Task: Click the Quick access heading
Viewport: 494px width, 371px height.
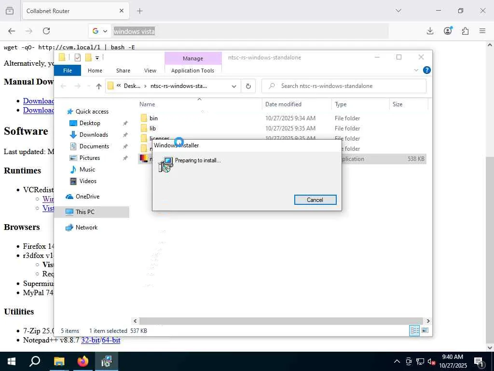Action: pos(92,112)
